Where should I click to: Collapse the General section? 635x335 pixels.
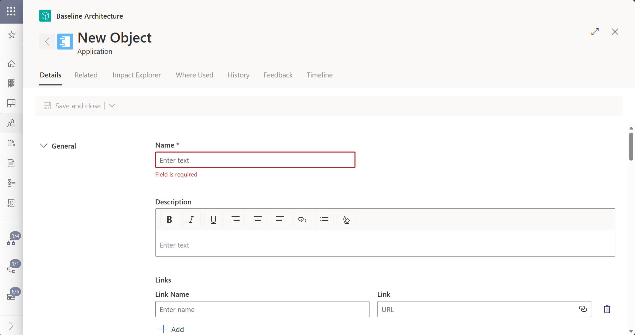(x=44, y=146)
